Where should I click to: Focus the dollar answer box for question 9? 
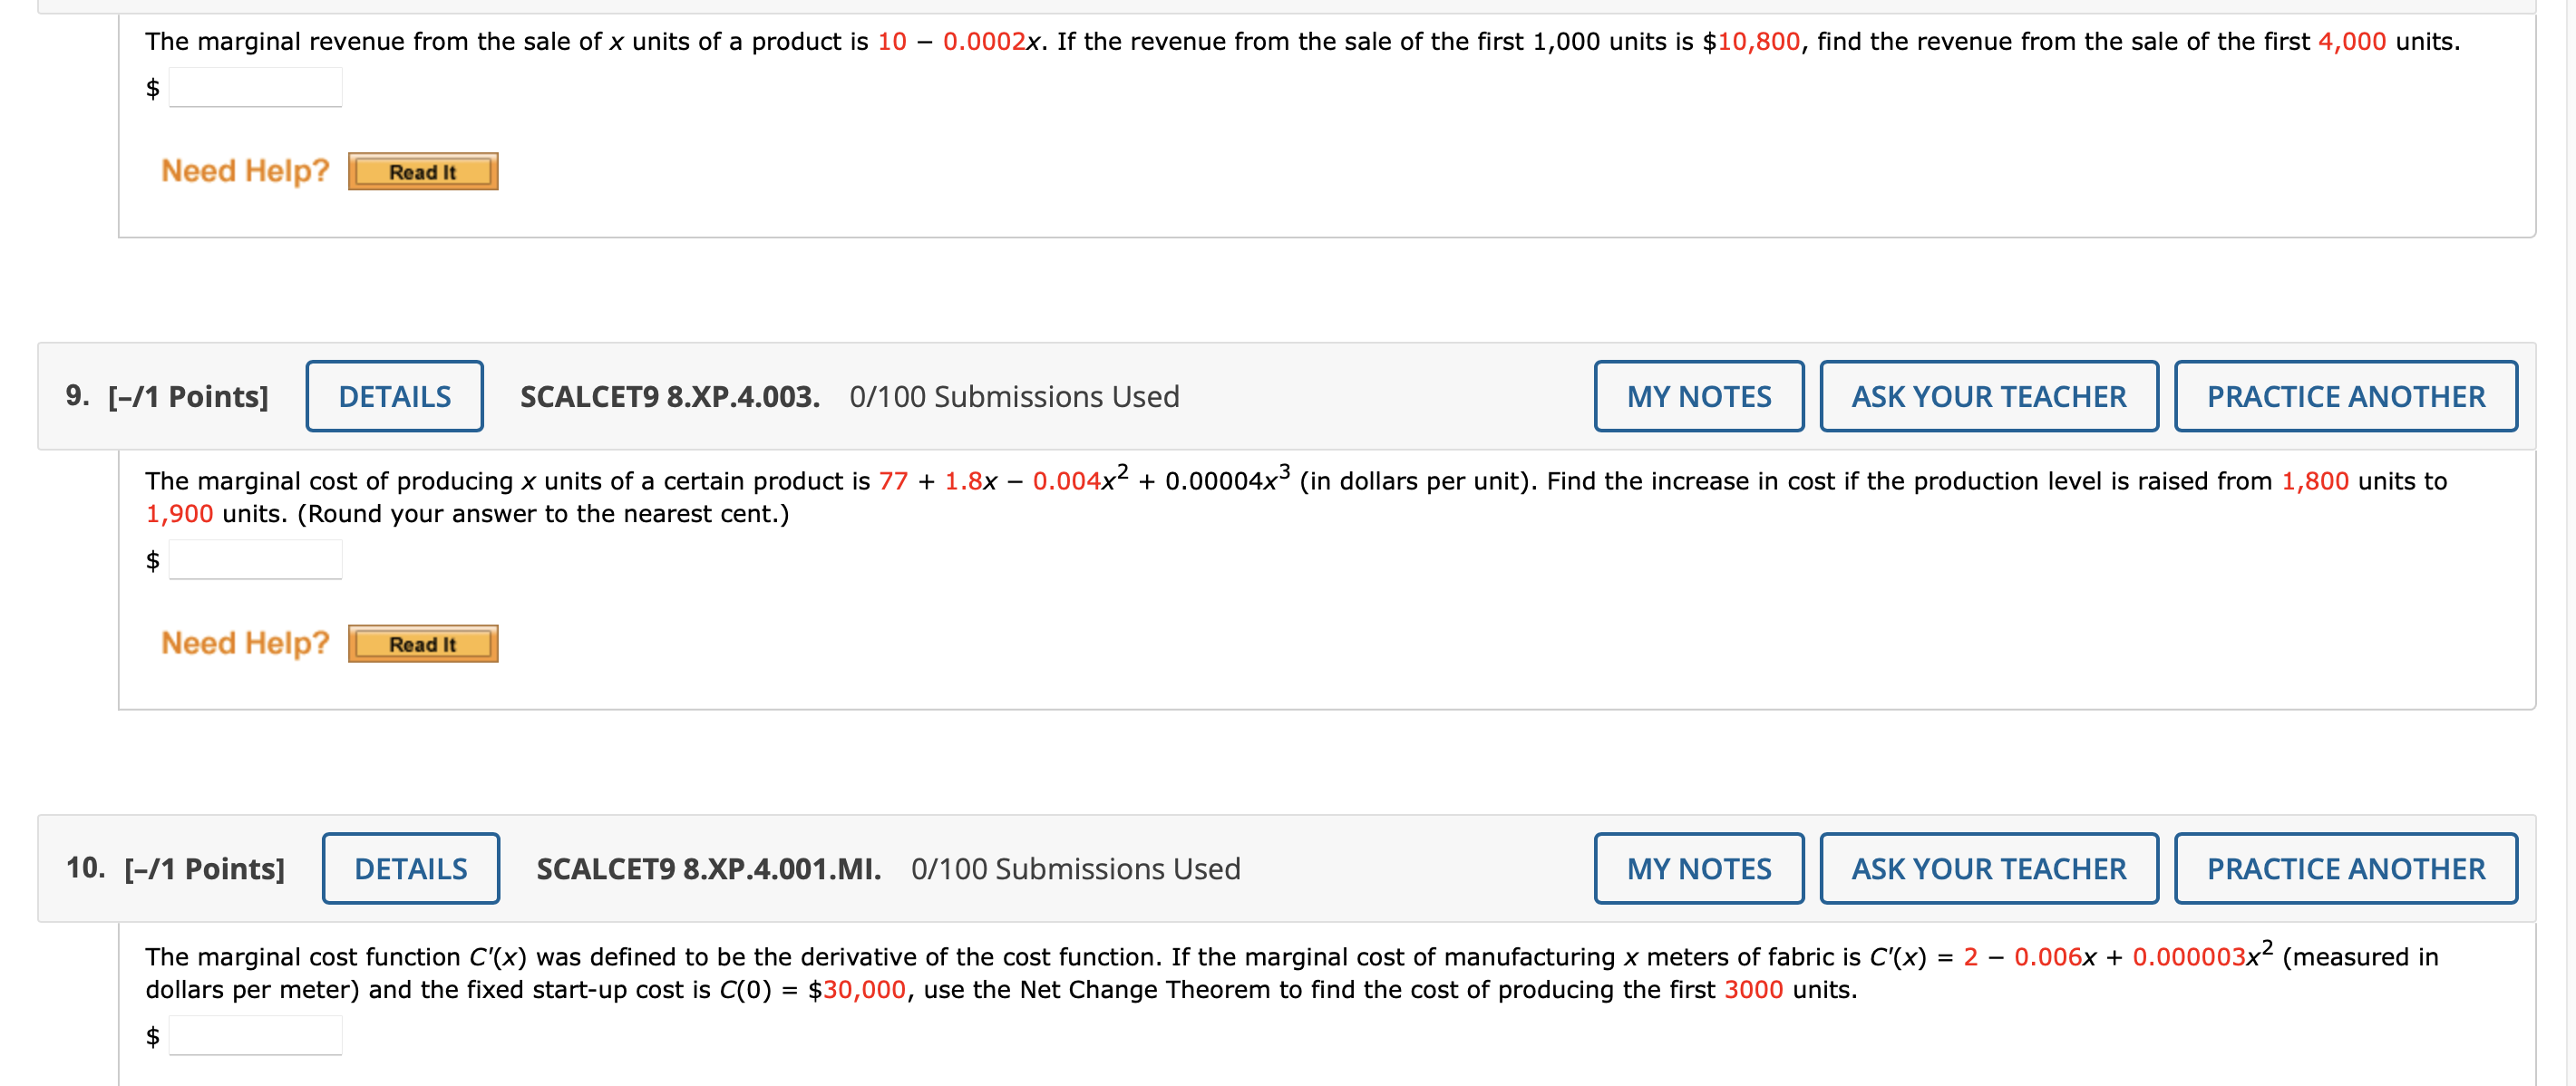(255, 560)
